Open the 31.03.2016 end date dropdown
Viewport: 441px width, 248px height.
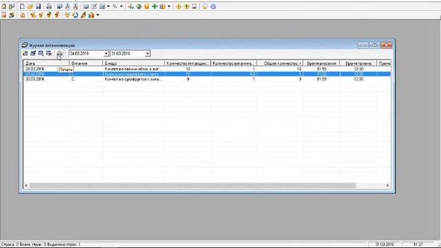coord(147,54)
